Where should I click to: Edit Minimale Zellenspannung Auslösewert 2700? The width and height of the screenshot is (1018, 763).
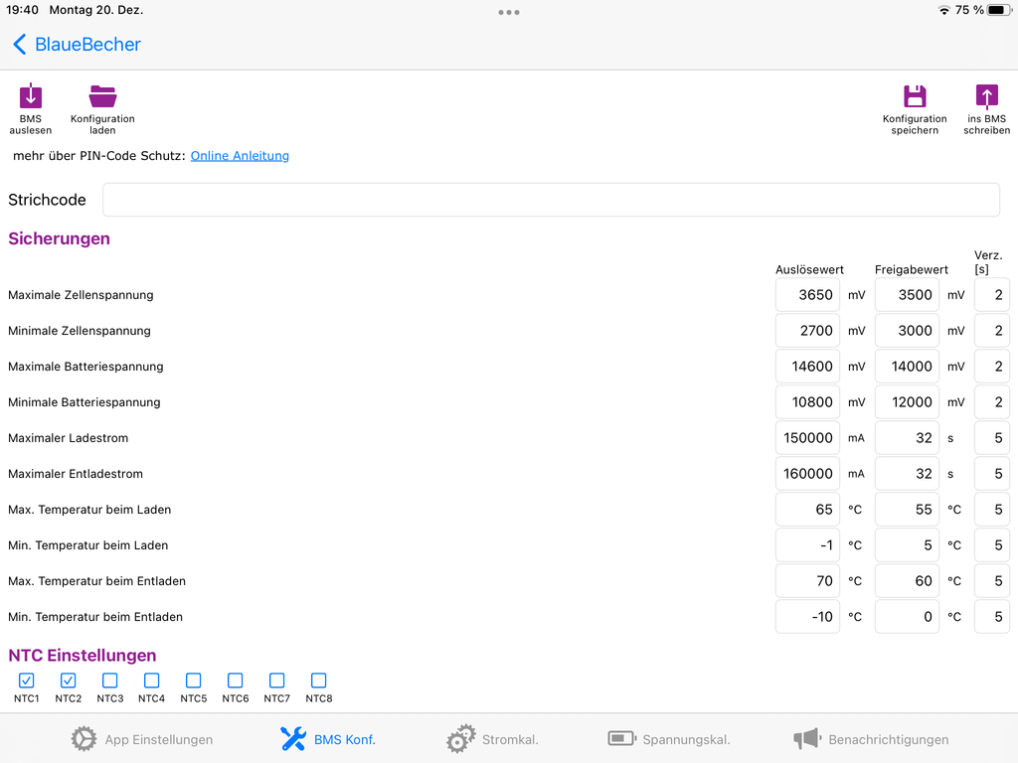(807, 331)
